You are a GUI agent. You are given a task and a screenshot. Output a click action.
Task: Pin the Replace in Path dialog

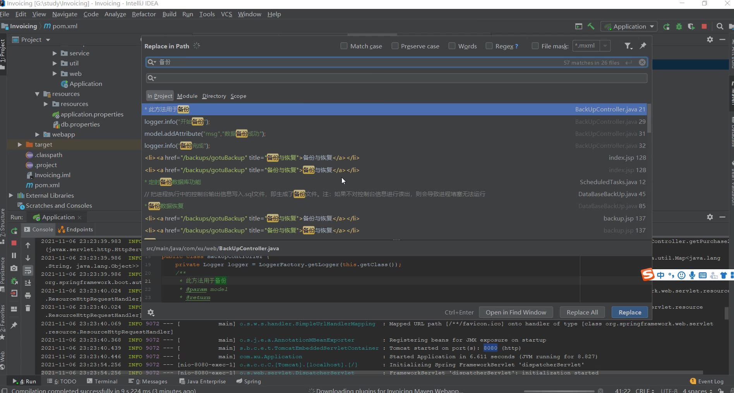click(x=643, y=46)
